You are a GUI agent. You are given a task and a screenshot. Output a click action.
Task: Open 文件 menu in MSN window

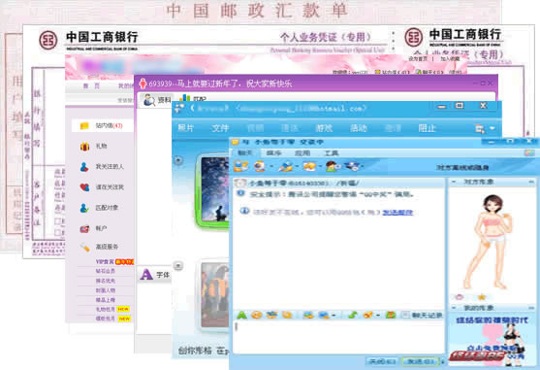tap(220, 128)
